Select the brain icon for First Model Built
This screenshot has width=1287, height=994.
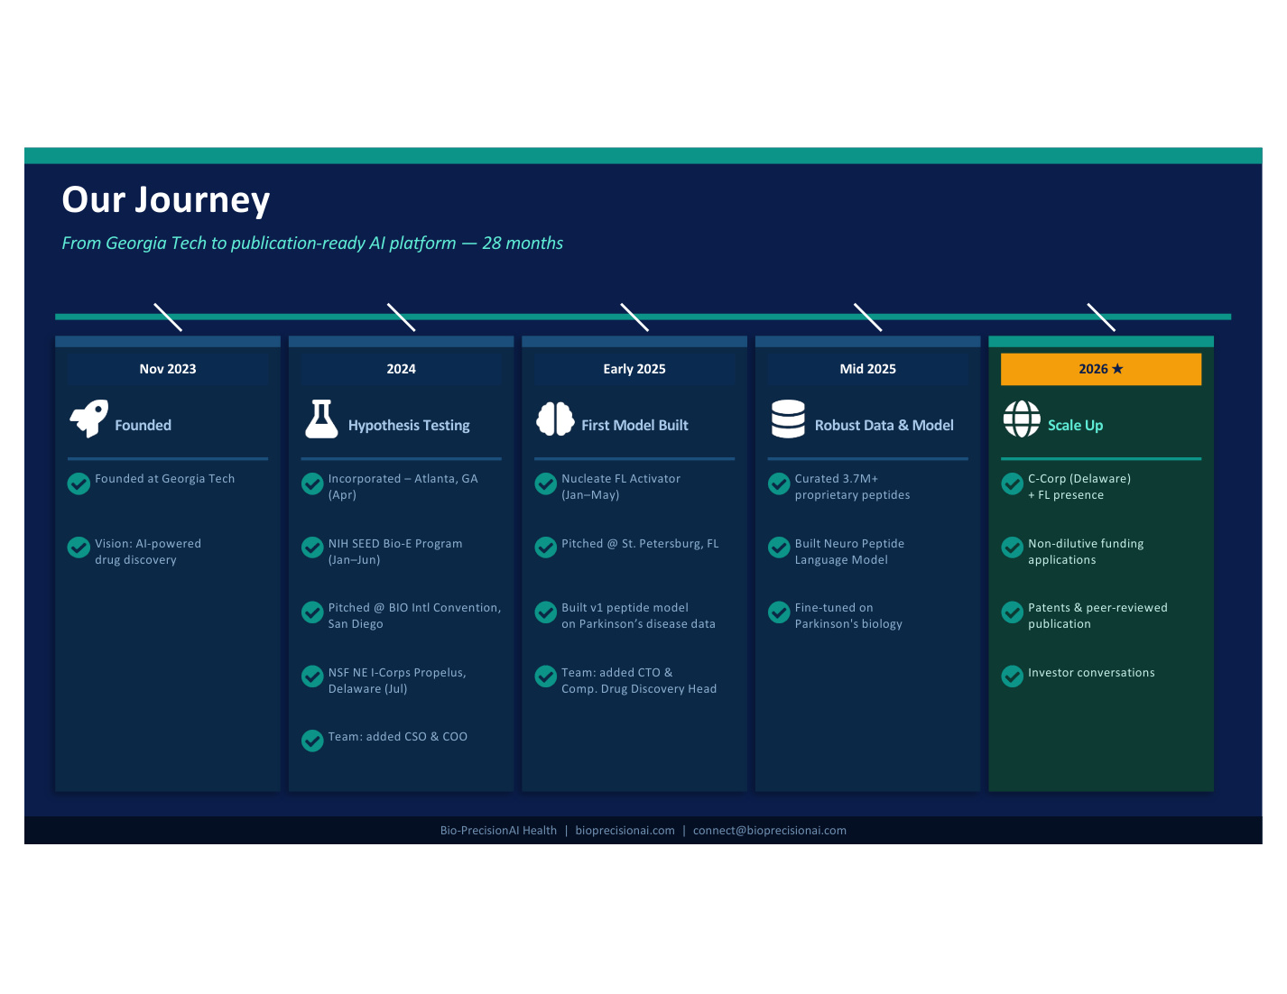point(554,419)
